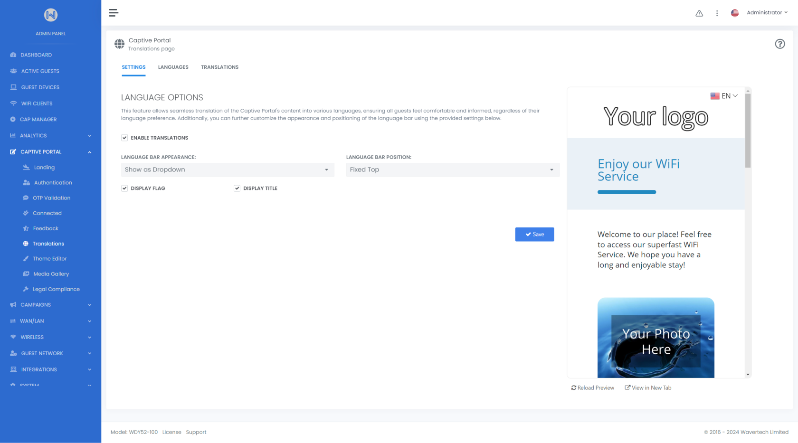Screen dimensions: 798x443
Task: Open Language Bar Appearance dropdown
Action: click(228, 170)
